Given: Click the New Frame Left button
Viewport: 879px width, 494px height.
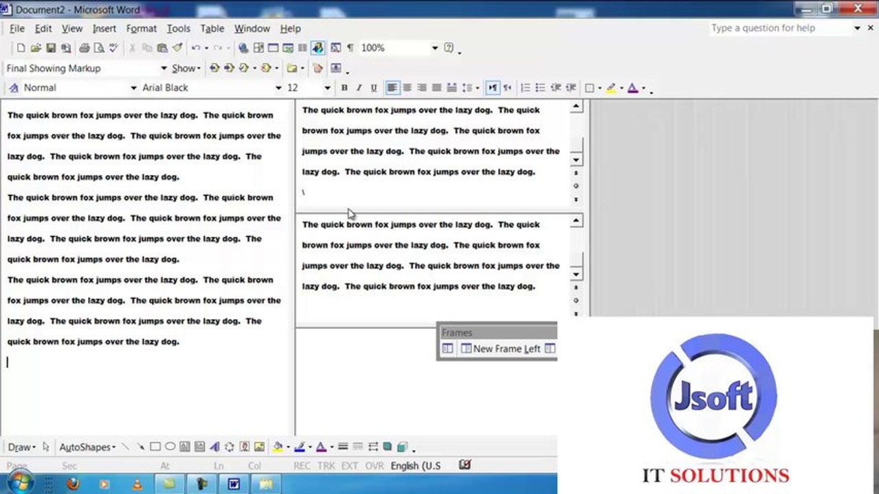Looking at the screenshot, I should [x=500, y=349].
